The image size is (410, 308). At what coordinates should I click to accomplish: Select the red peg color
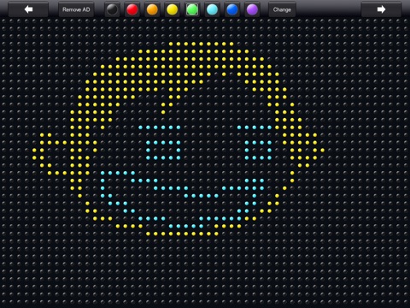coord(132,9)
